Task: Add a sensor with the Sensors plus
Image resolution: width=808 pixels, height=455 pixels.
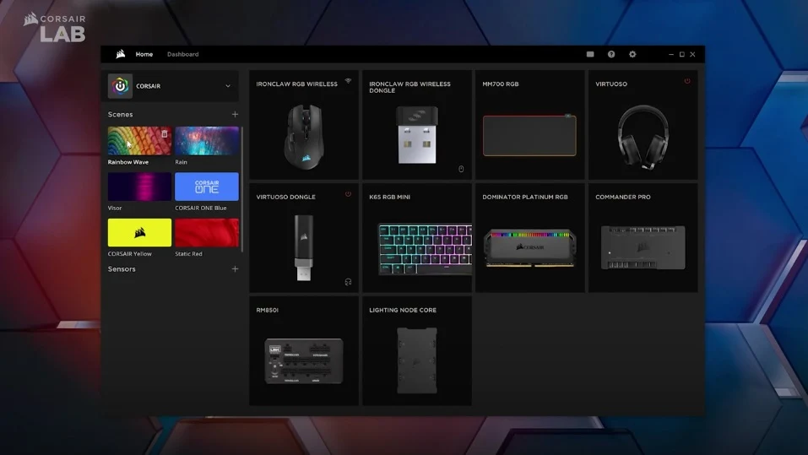Action: [x=235, y=269]
